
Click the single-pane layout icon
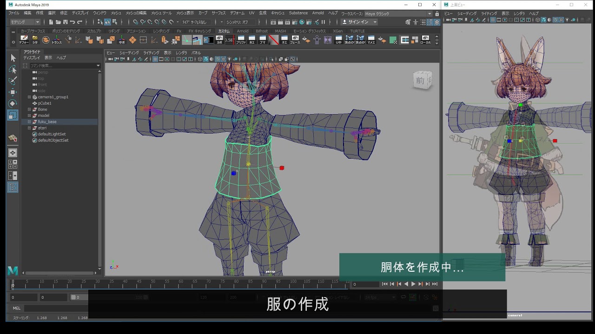click(13, 153)
